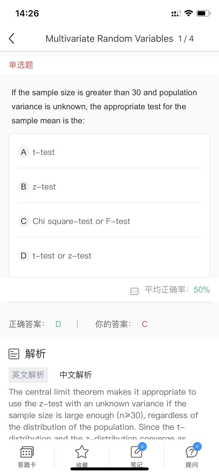Tap the ask question (提问) icon

click(191, 452)
